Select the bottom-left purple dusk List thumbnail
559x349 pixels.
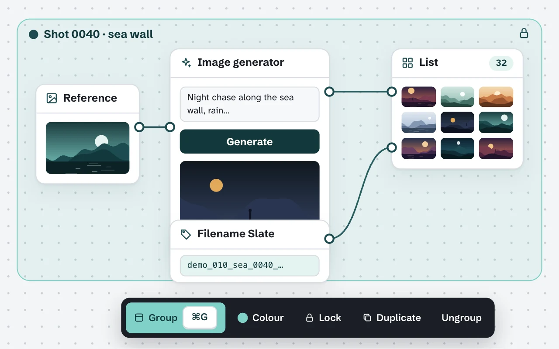coord(418,148)
